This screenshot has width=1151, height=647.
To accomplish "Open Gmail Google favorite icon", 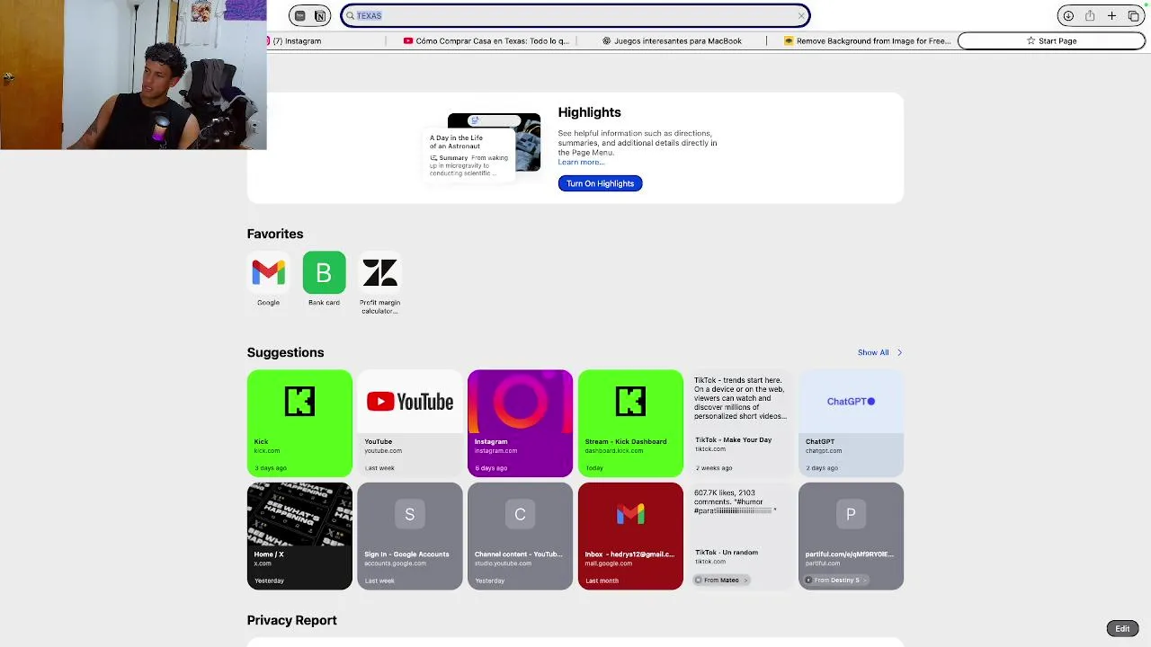I will pos(268,272).
